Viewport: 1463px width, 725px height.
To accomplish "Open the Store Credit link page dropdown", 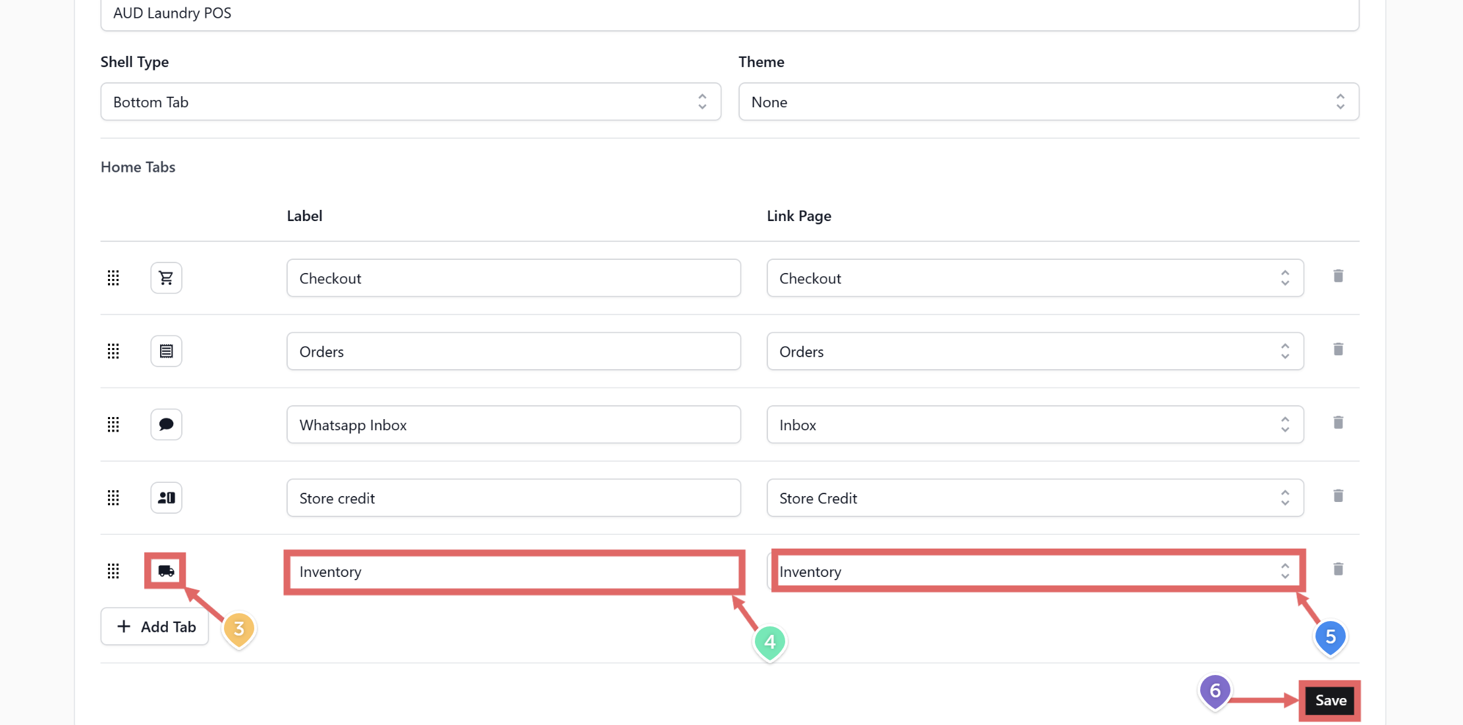I will [1034, 498].
